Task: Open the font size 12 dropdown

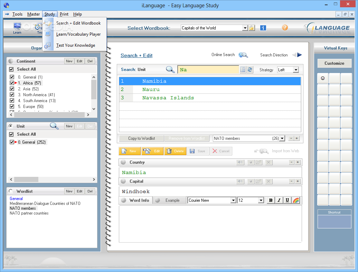Action: click(x=261, y=200)
